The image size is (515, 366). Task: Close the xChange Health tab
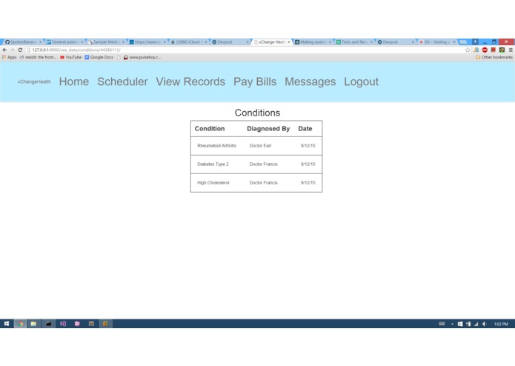coord(289,42)
